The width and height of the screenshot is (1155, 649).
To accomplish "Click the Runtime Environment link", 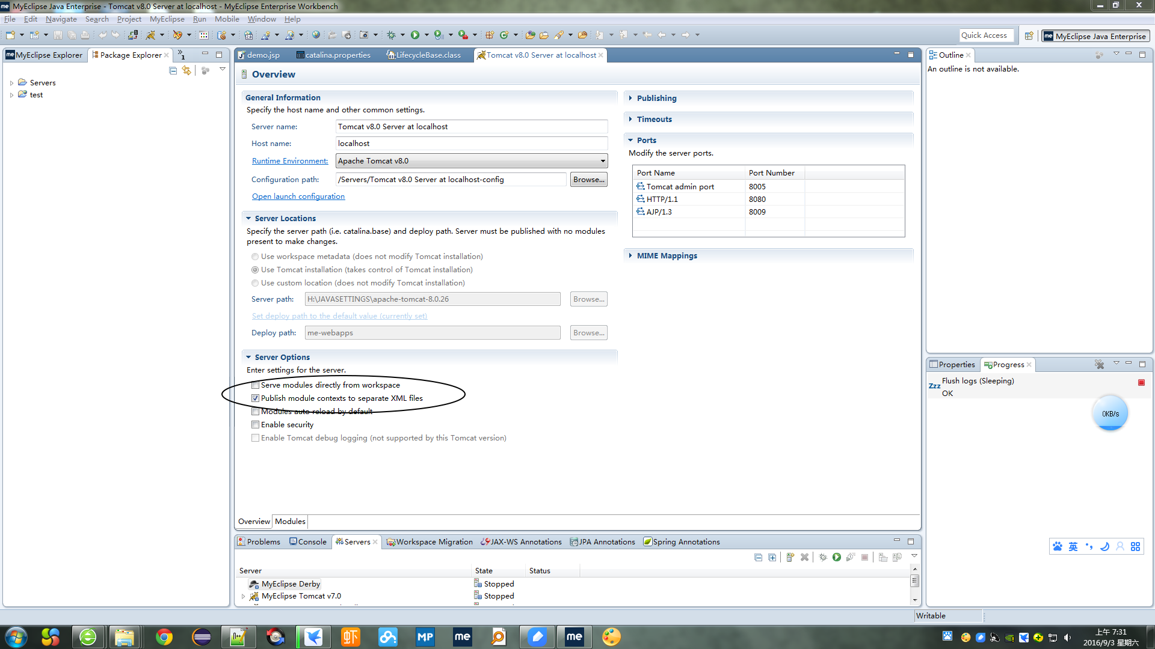I will (290, 160).
